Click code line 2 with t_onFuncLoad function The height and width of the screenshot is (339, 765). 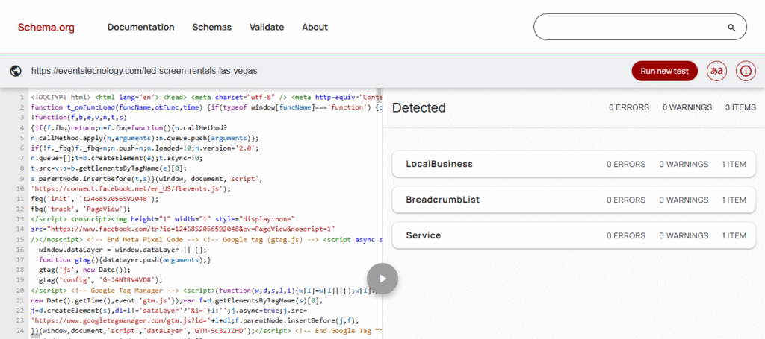click(206, 107)
